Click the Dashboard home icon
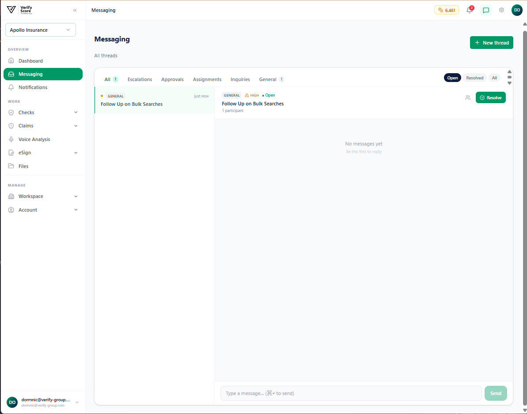The height and width of the screenshot is (414, 527). point(11,61)
